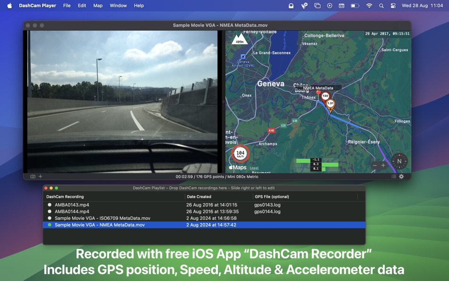Click the gps0144.log GPS file cell
This screenshot has width=449, height=281.
point(267,211)
